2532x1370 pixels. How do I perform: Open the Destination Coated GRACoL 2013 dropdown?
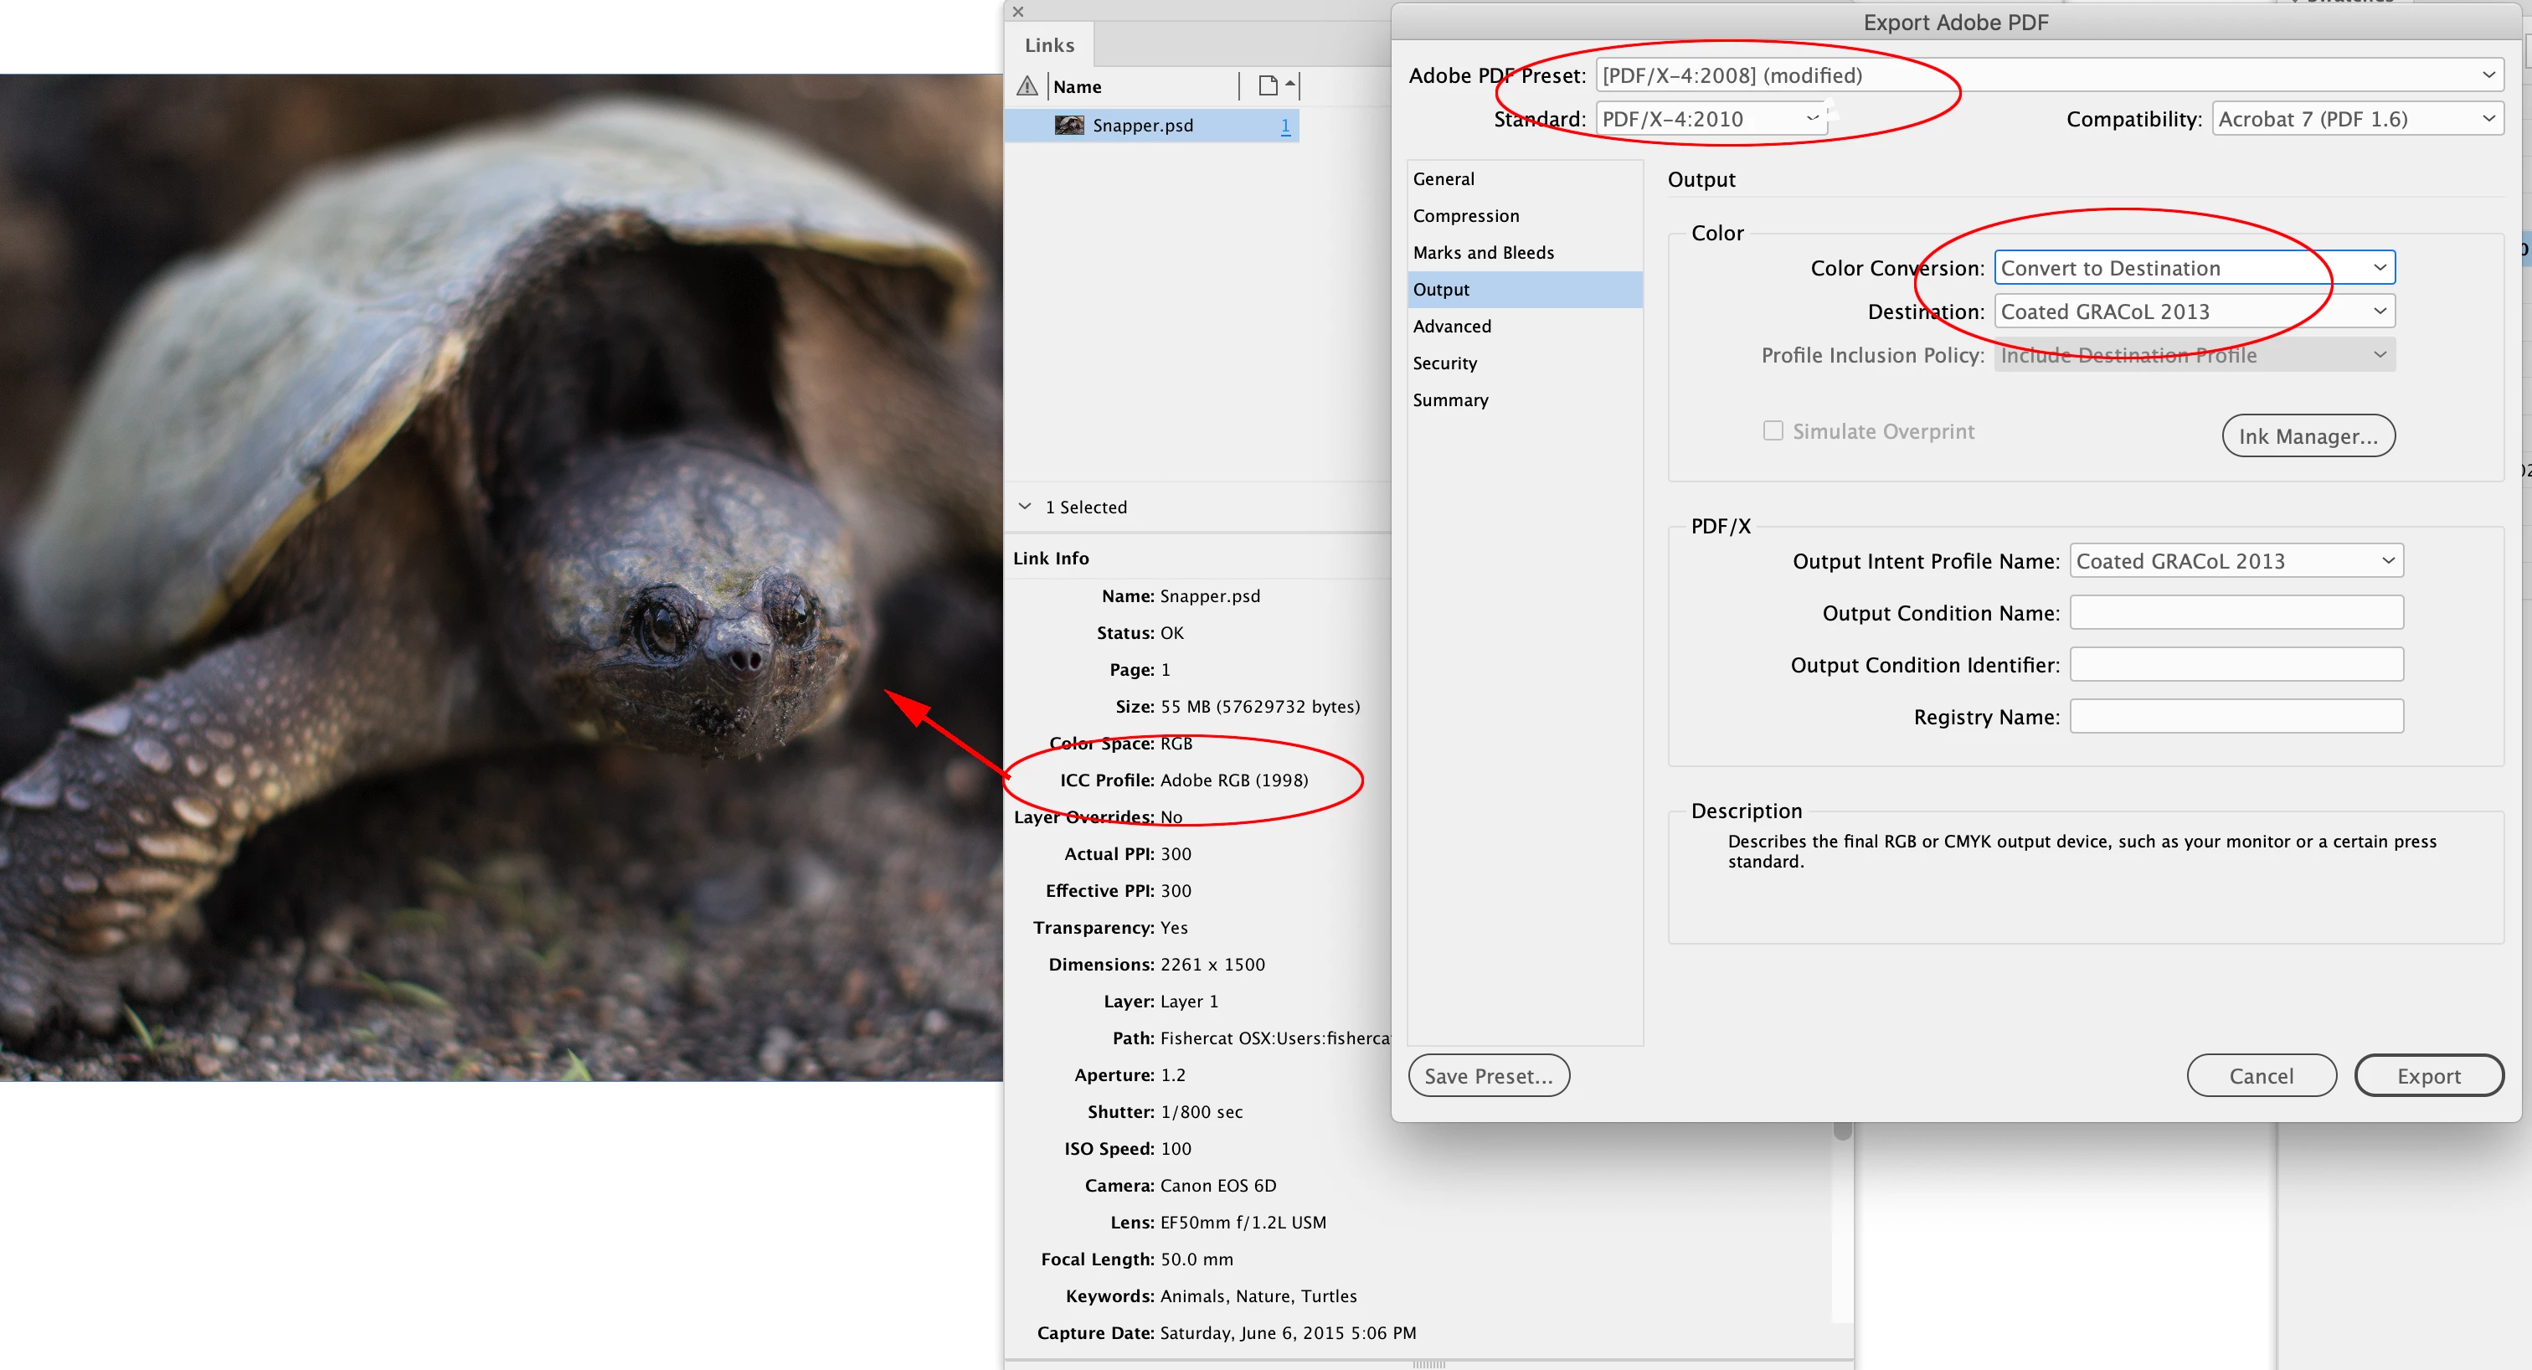pos(2193,312)
